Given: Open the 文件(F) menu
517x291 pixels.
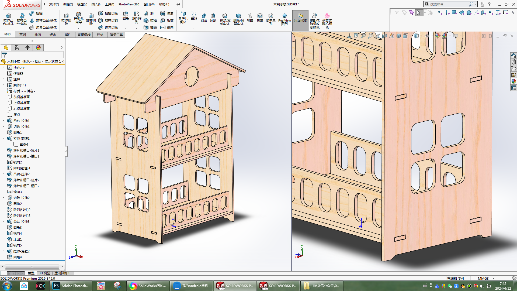Looking at the screenshot, I should (54, 4).
